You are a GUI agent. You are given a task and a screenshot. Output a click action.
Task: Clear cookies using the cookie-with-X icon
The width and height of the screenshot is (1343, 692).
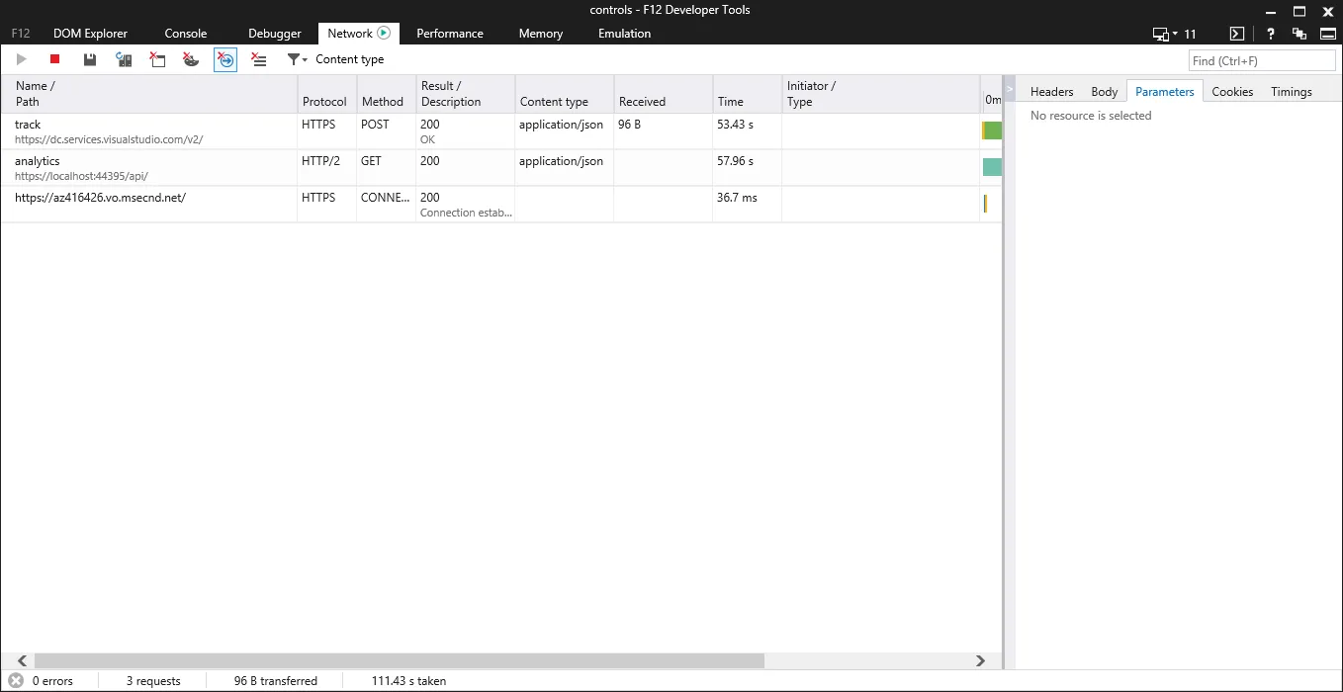pos(191,59)
